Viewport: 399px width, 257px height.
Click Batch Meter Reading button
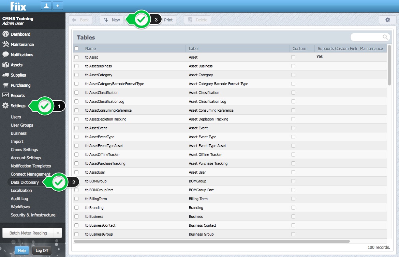click(28, 233)
